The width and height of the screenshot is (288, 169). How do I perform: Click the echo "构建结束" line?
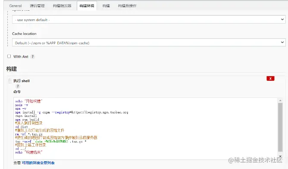tap(29, 152)
